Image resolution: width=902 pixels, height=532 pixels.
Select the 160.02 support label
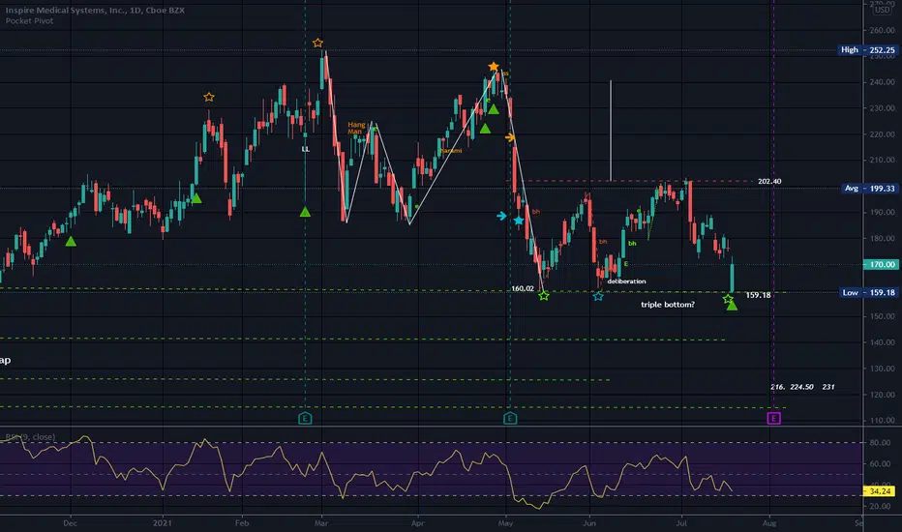tap(523, 288)
